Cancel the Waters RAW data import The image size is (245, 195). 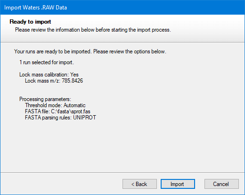(221, 184)
